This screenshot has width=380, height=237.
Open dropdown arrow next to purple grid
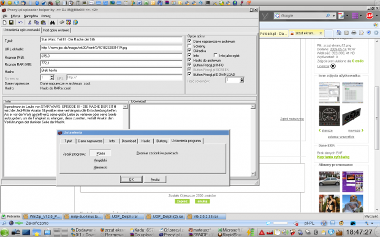(x=361, y=16)
